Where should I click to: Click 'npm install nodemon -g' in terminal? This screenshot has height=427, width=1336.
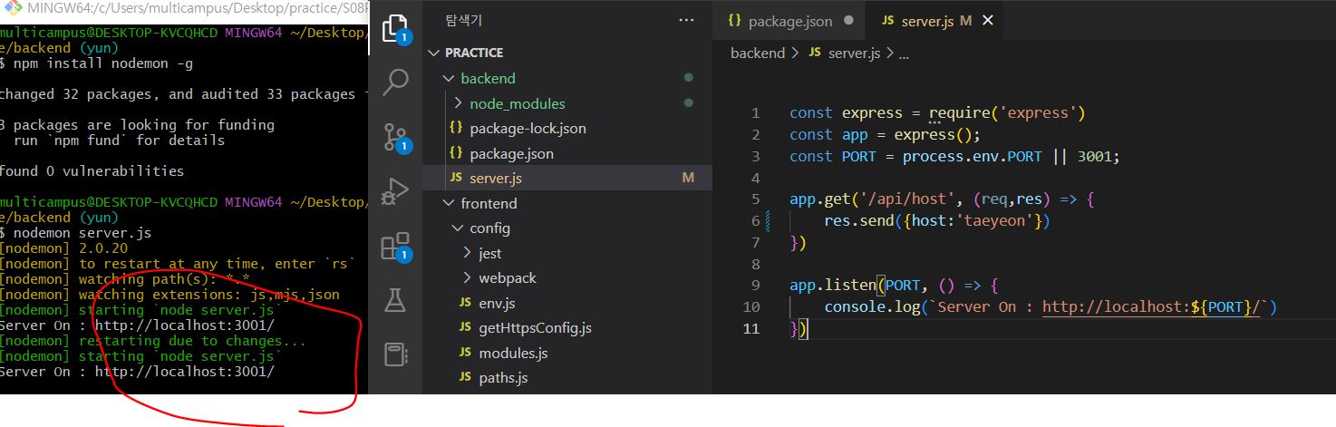(x=102, y=64)
